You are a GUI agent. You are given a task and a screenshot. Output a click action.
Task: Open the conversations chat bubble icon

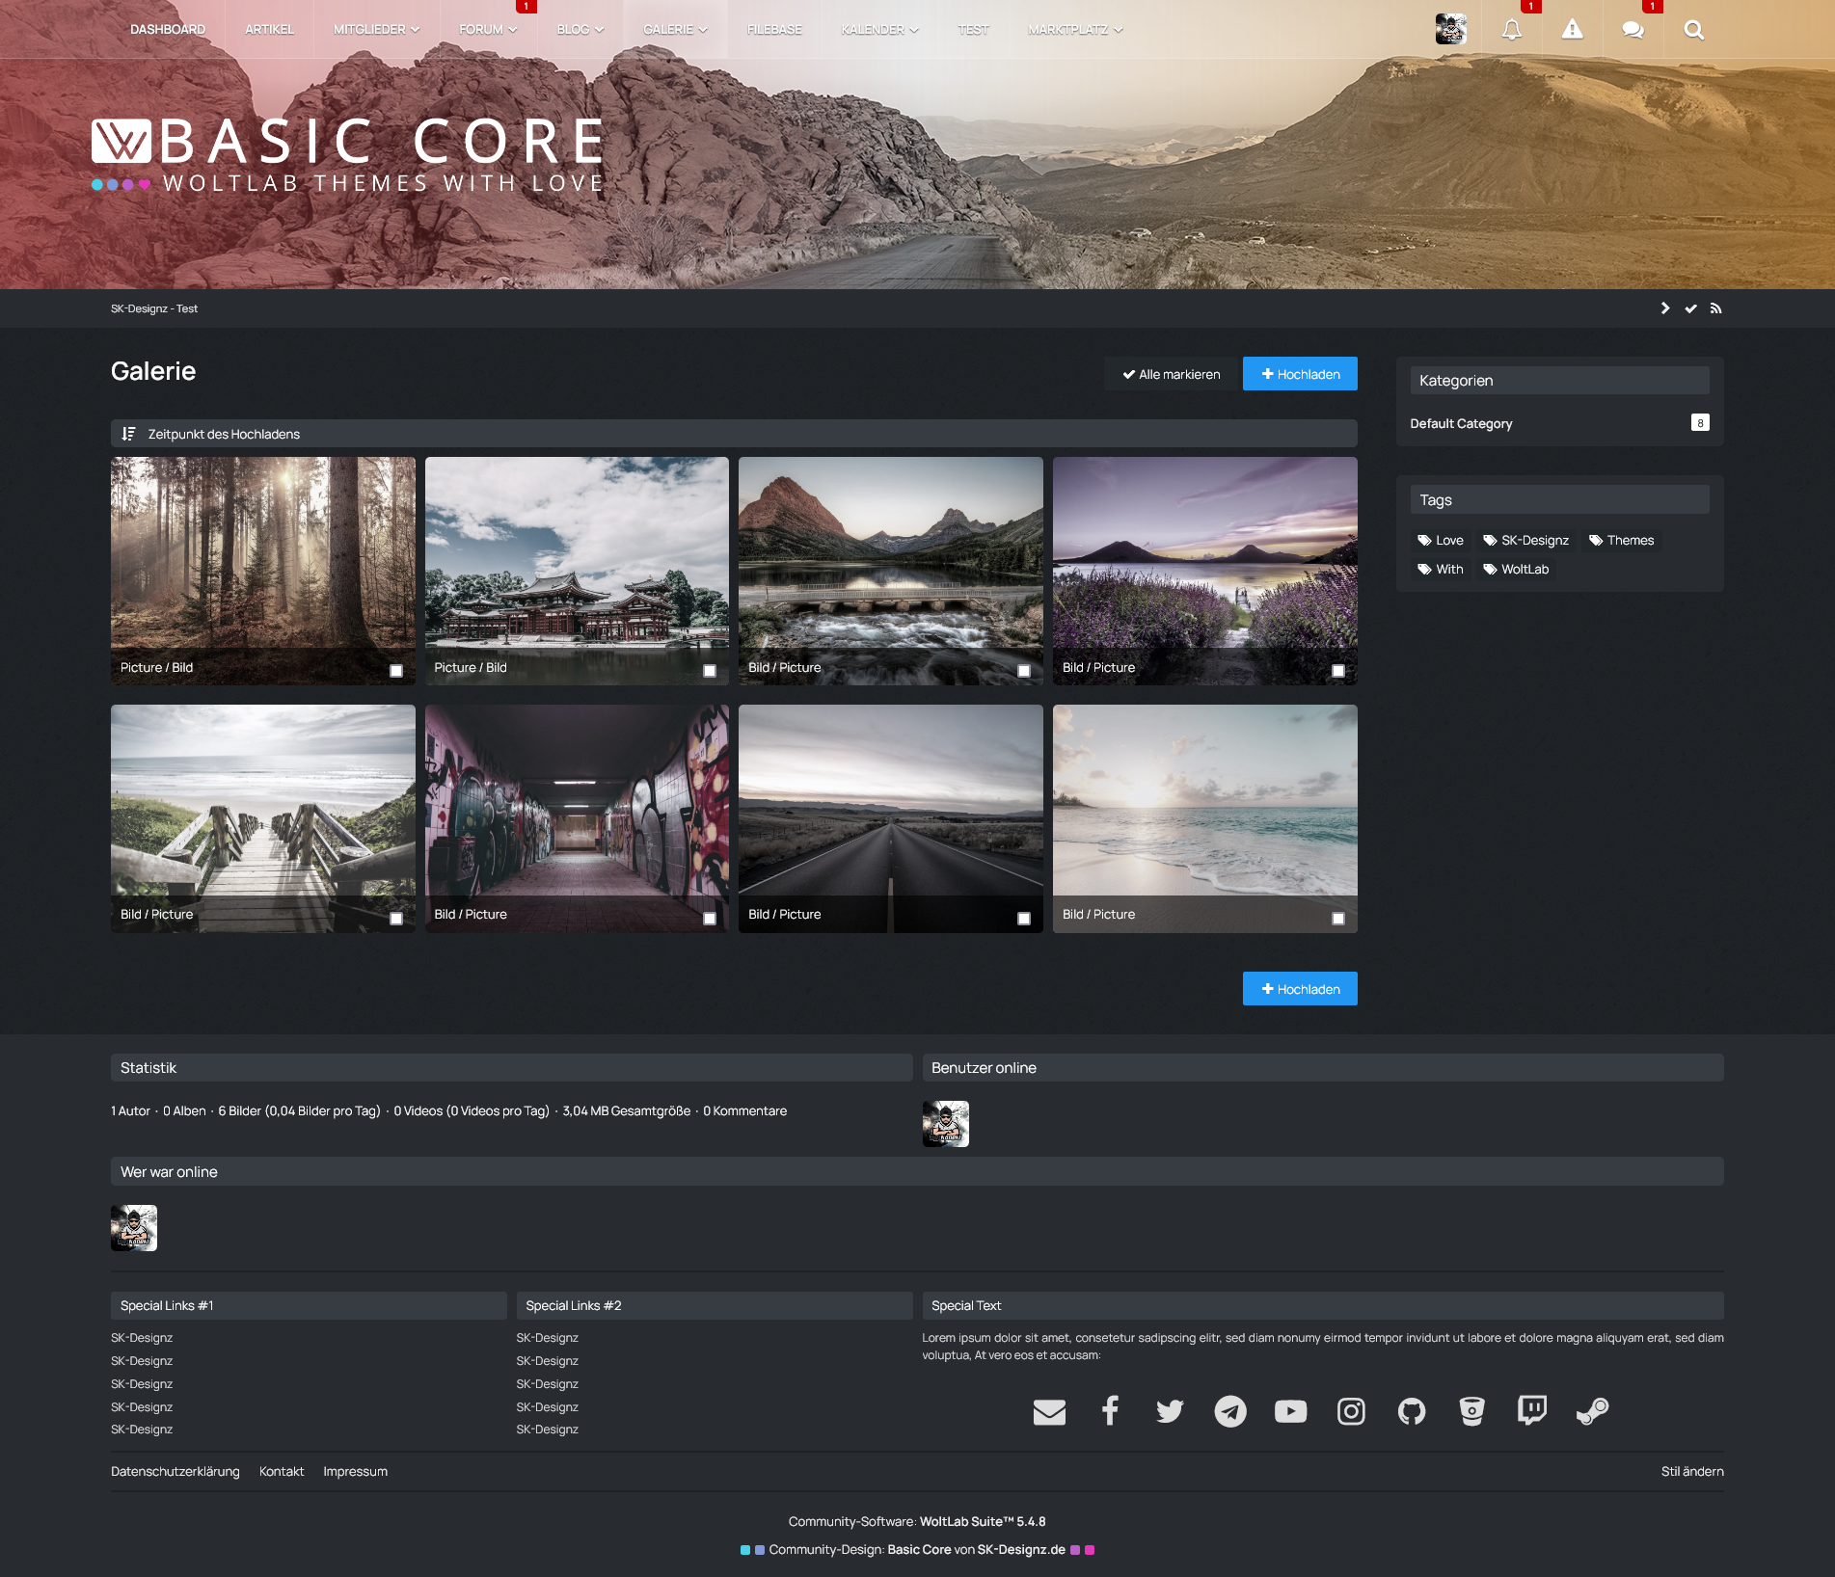(x=1633, y=30)
